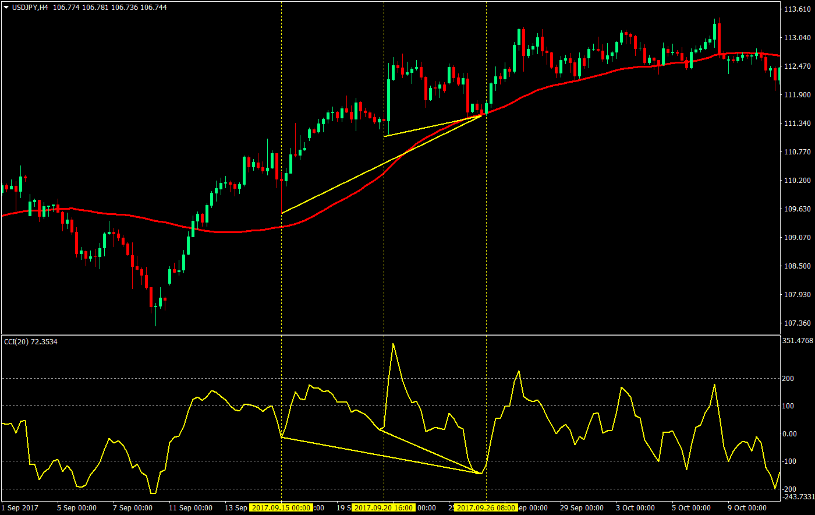Click the 113.040 price axis label

798,37
